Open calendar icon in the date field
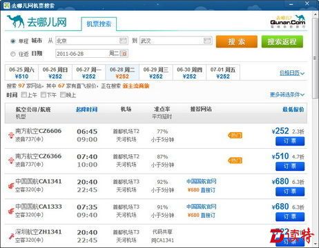 point(124,54)
